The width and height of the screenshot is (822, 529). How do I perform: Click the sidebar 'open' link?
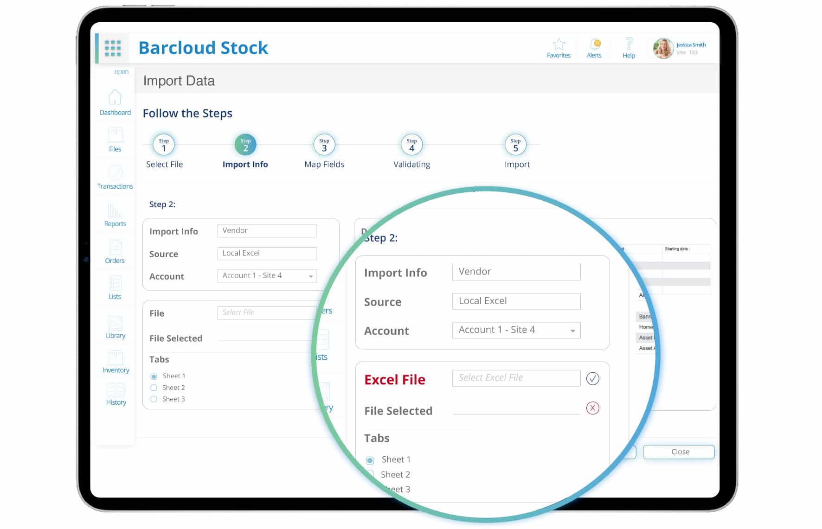click(x=122, y=72)
